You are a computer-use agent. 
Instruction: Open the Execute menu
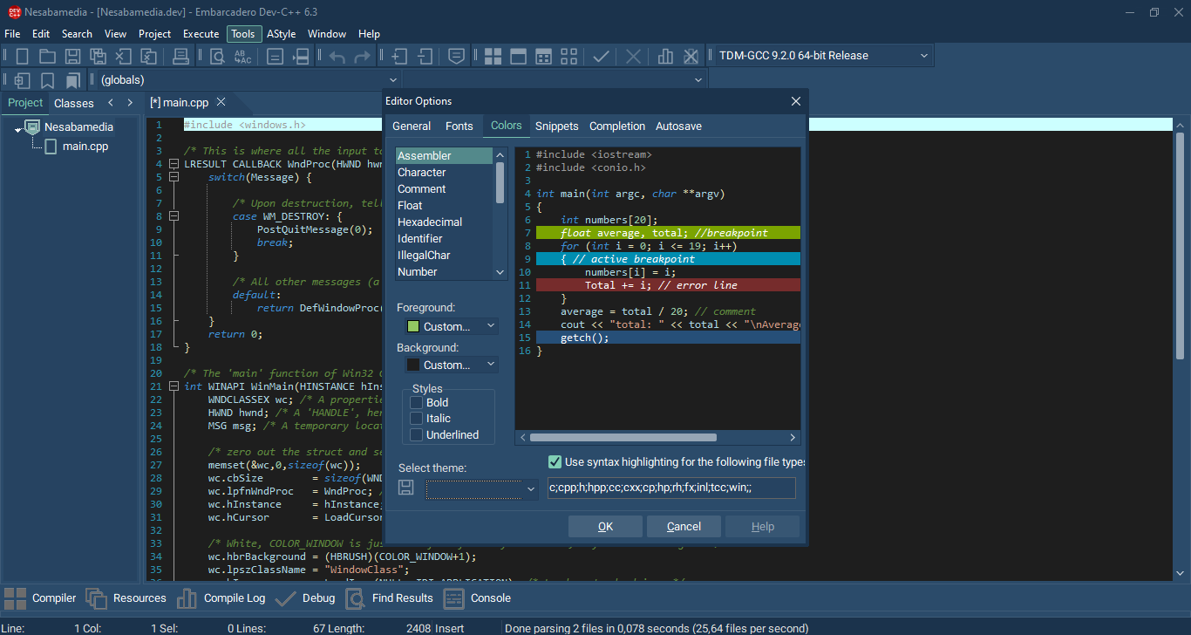(201, 34)
